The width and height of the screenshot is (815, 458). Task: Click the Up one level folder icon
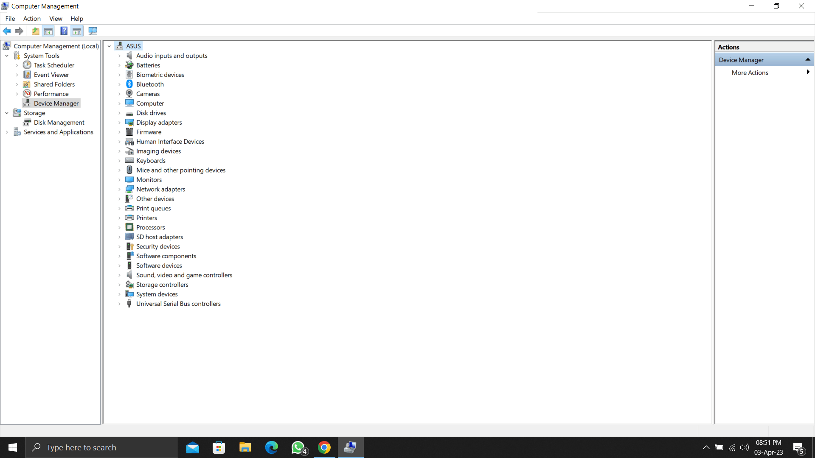click(x=35, y=31)
